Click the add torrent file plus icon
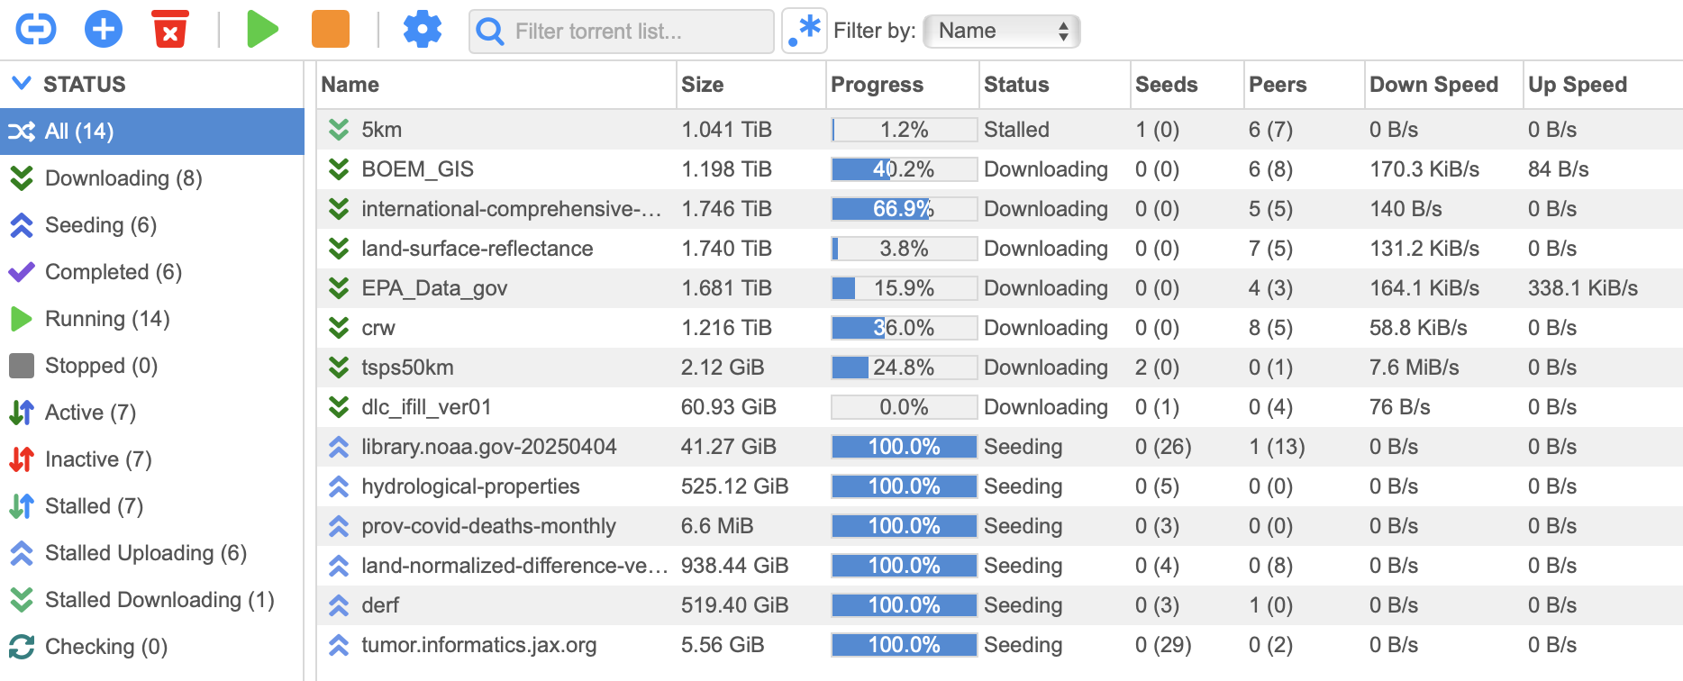Screen dimensions: 1683x681 pyautogui.click(x=104, y=30)
